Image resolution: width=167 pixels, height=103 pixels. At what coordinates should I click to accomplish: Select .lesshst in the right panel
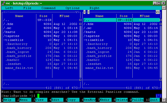(x=122, y=64)
